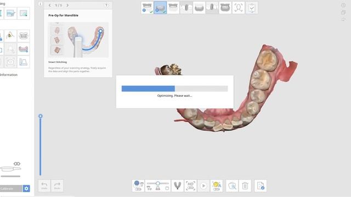The width and height of the screenshot is (351, 197).
Task: Adjust the scan depth slider knob
Action: pos(158,183)
